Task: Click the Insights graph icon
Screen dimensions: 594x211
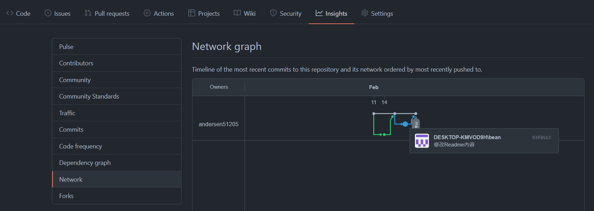Action: click(319, 13)
